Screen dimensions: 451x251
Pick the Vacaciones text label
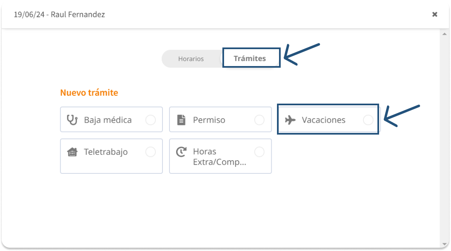(324, 120)
